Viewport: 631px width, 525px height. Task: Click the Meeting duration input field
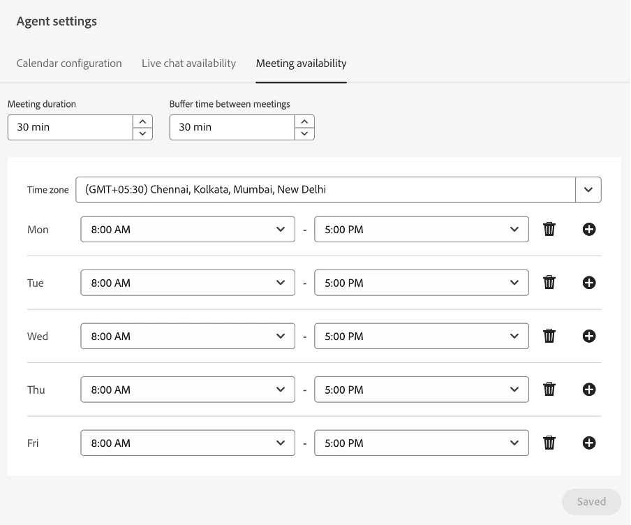[x=70, y=127]
